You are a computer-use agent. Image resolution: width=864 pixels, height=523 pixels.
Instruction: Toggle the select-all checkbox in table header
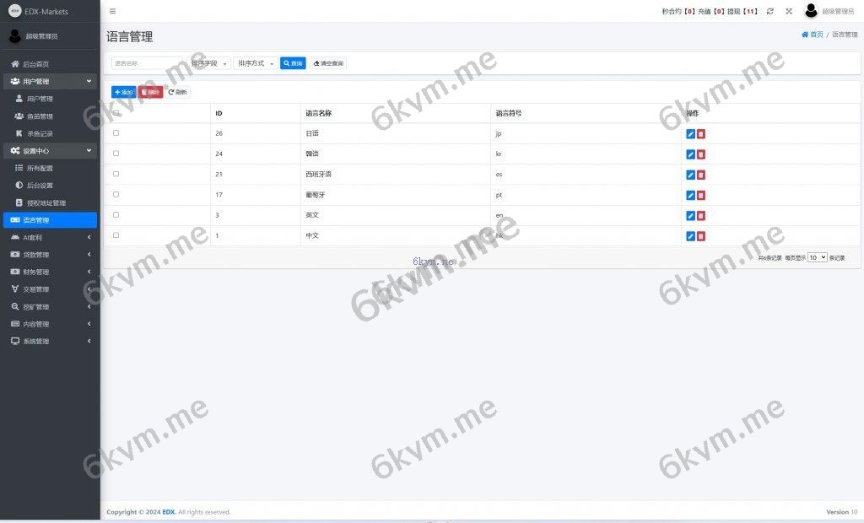tap(116, 113)
